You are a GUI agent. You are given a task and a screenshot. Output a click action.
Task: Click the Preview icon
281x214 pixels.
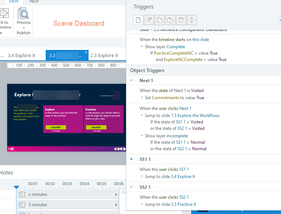pyautogui.click(x=23, y=13)
